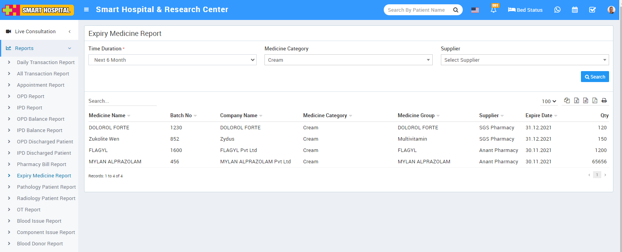Click the US flag language icon
Image resolution: width=622 pixels, height=252 pixels.
coord(475,10)
